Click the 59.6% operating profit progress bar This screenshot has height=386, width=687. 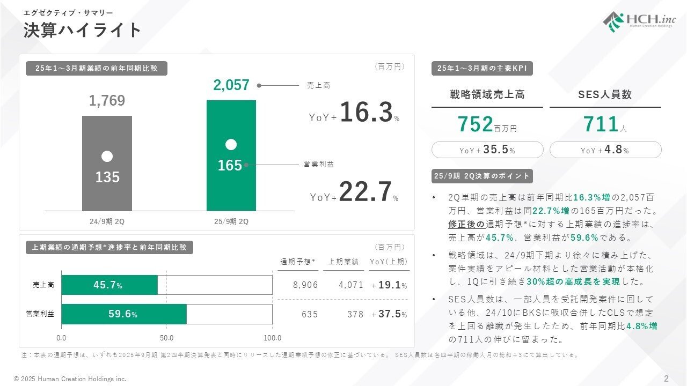[124, 314]
